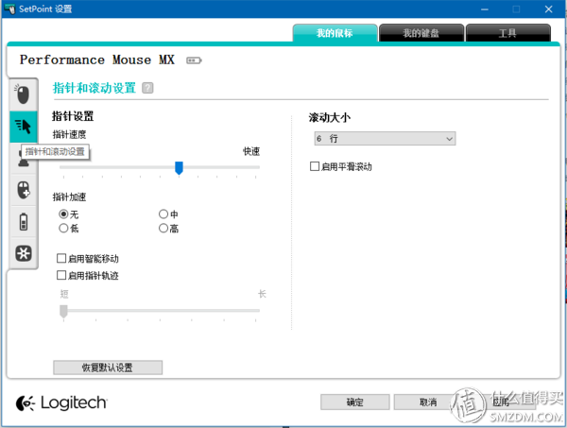
Task: Select 中 pointer acceleration
Action: (x=163, y=214)
